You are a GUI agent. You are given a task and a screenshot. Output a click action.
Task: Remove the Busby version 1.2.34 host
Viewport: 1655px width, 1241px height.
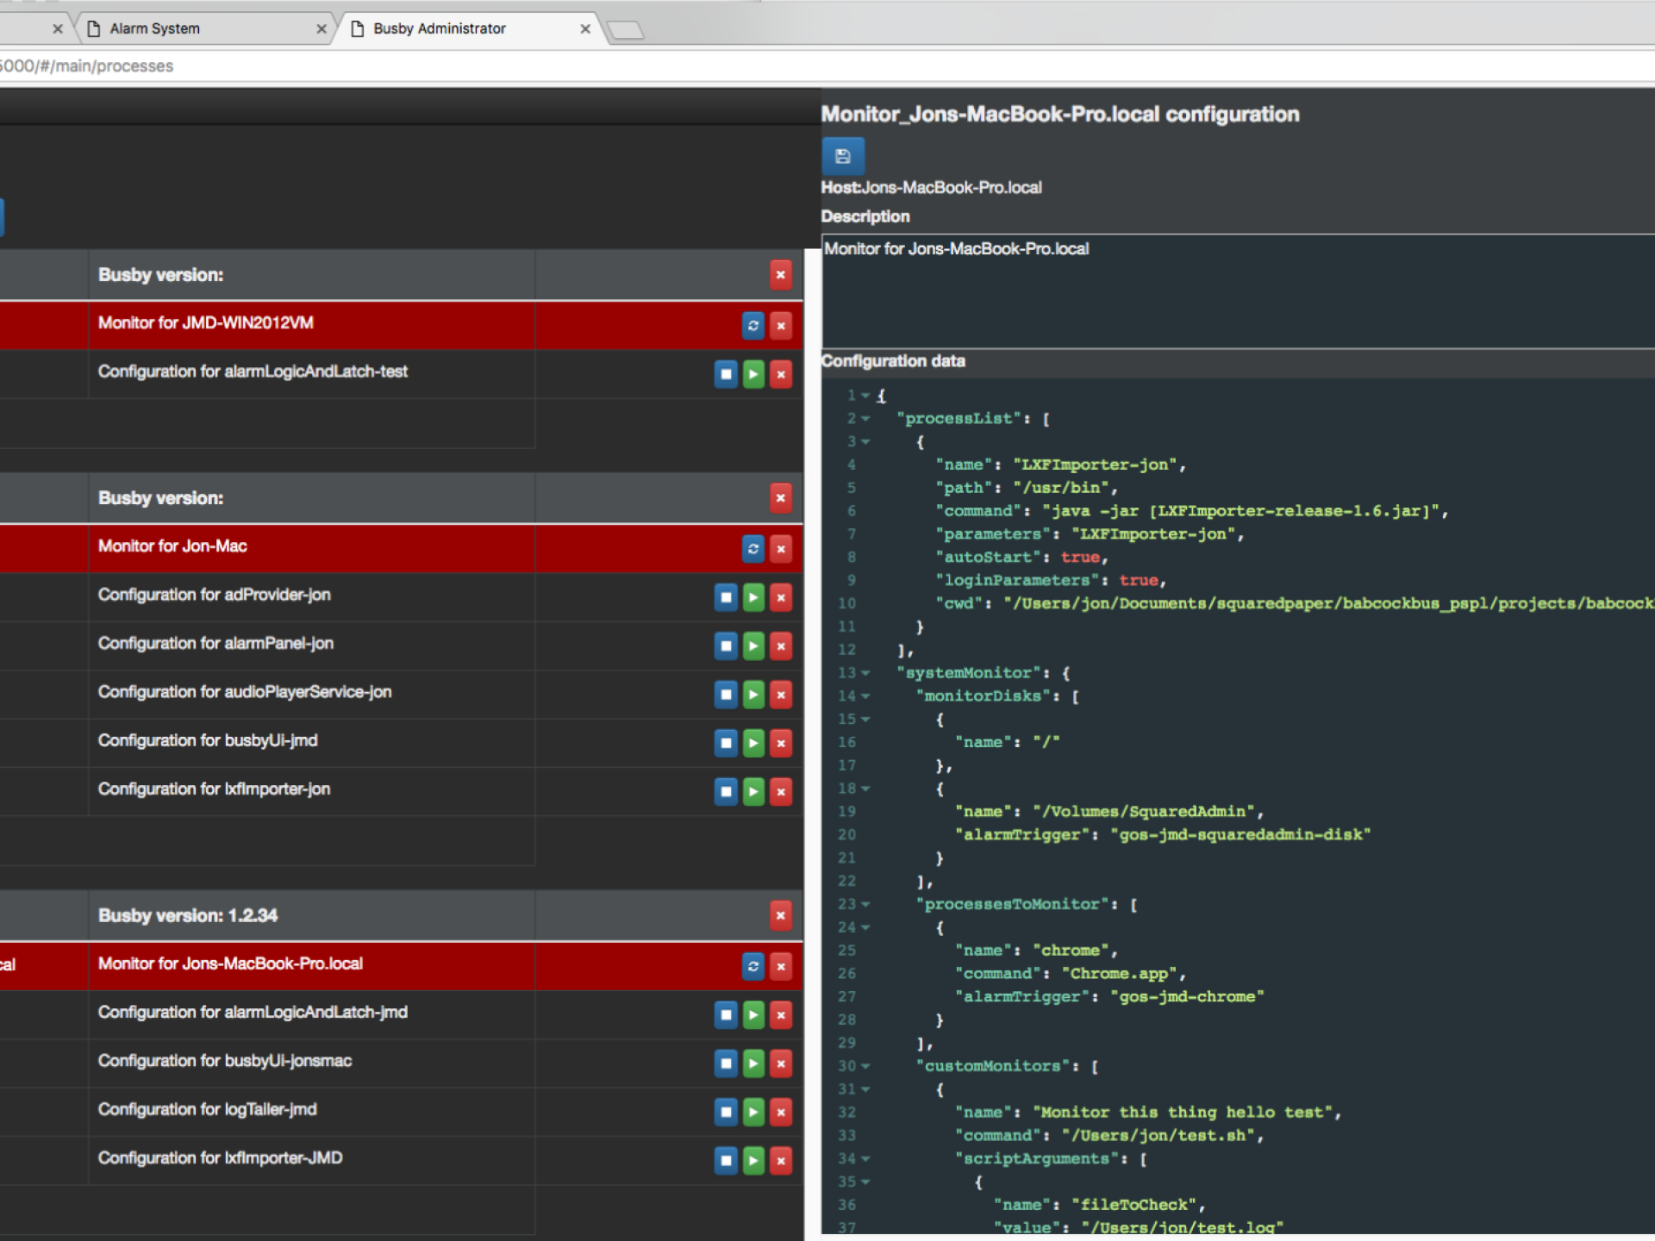[781, 915]
